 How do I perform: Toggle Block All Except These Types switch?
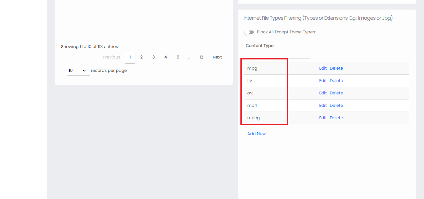tap(249, 32)
